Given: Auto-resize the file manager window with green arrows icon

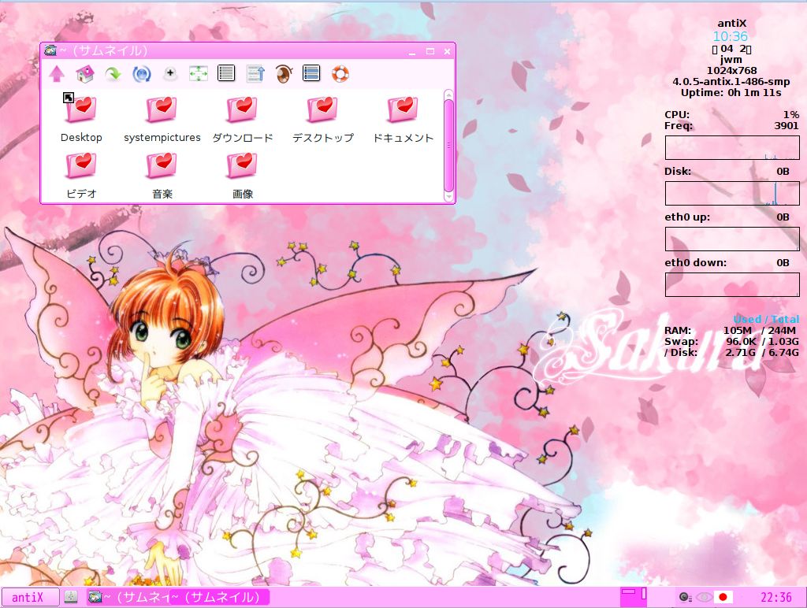Looking at the screenshot, I should pos(199,74).
